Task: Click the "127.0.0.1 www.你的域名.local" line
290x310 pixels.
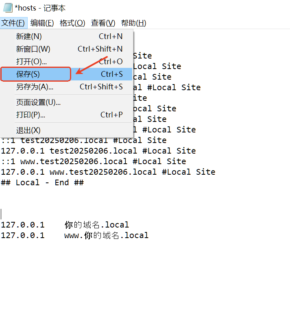Action: click(75, 235)
